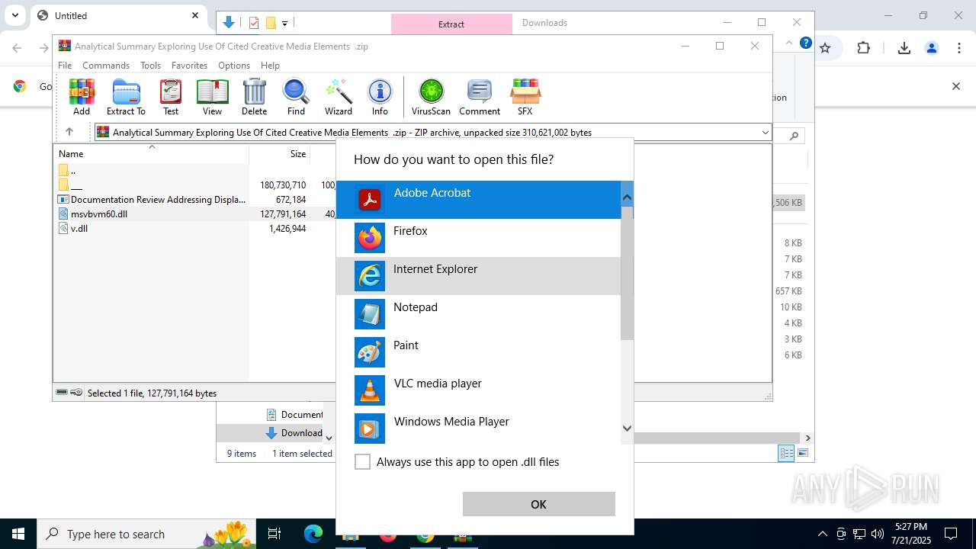Open the View tool in WinRAR
Viewport: 976px width, 549px height.
point(212,97)
